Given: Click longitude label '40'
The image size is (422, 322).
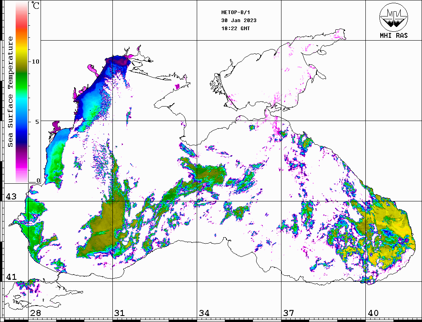Looking at the screenshot, I should coord(373,313).
